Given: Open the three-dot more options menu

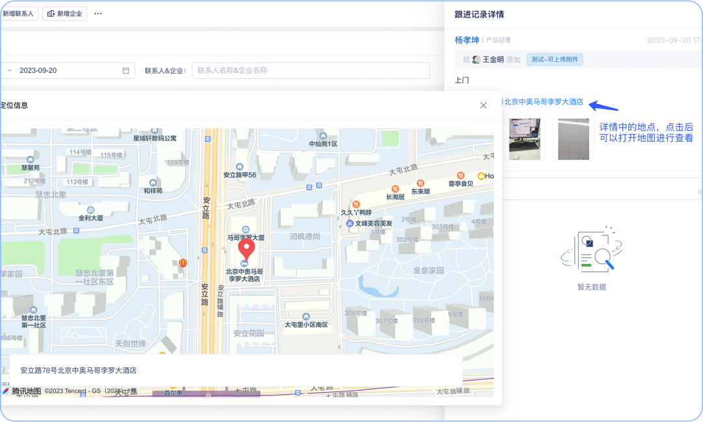Looking at the screenshot, I should [98, 14].
